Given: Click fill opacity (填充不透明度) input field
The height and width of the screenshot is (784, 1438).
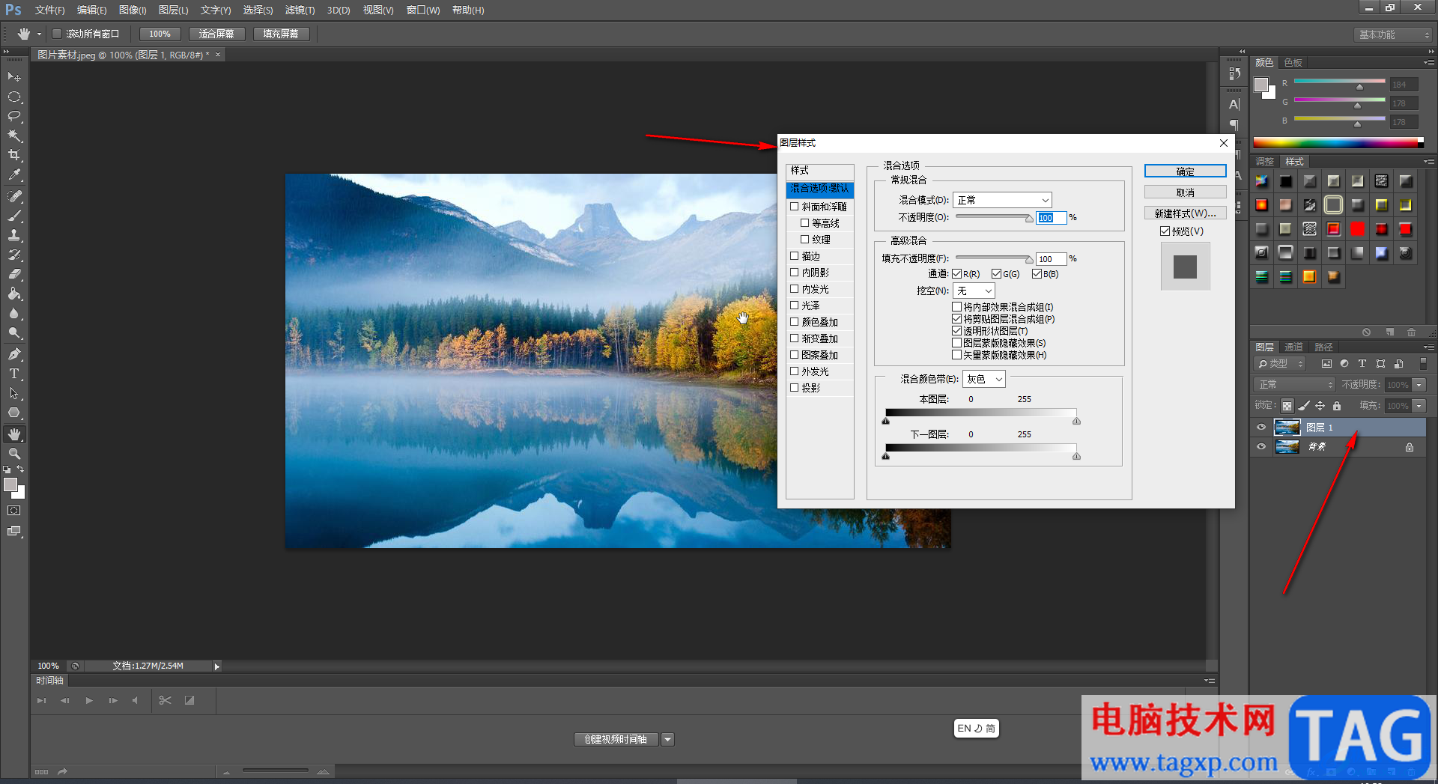Looking at the screenshot, I should 1051,259.
